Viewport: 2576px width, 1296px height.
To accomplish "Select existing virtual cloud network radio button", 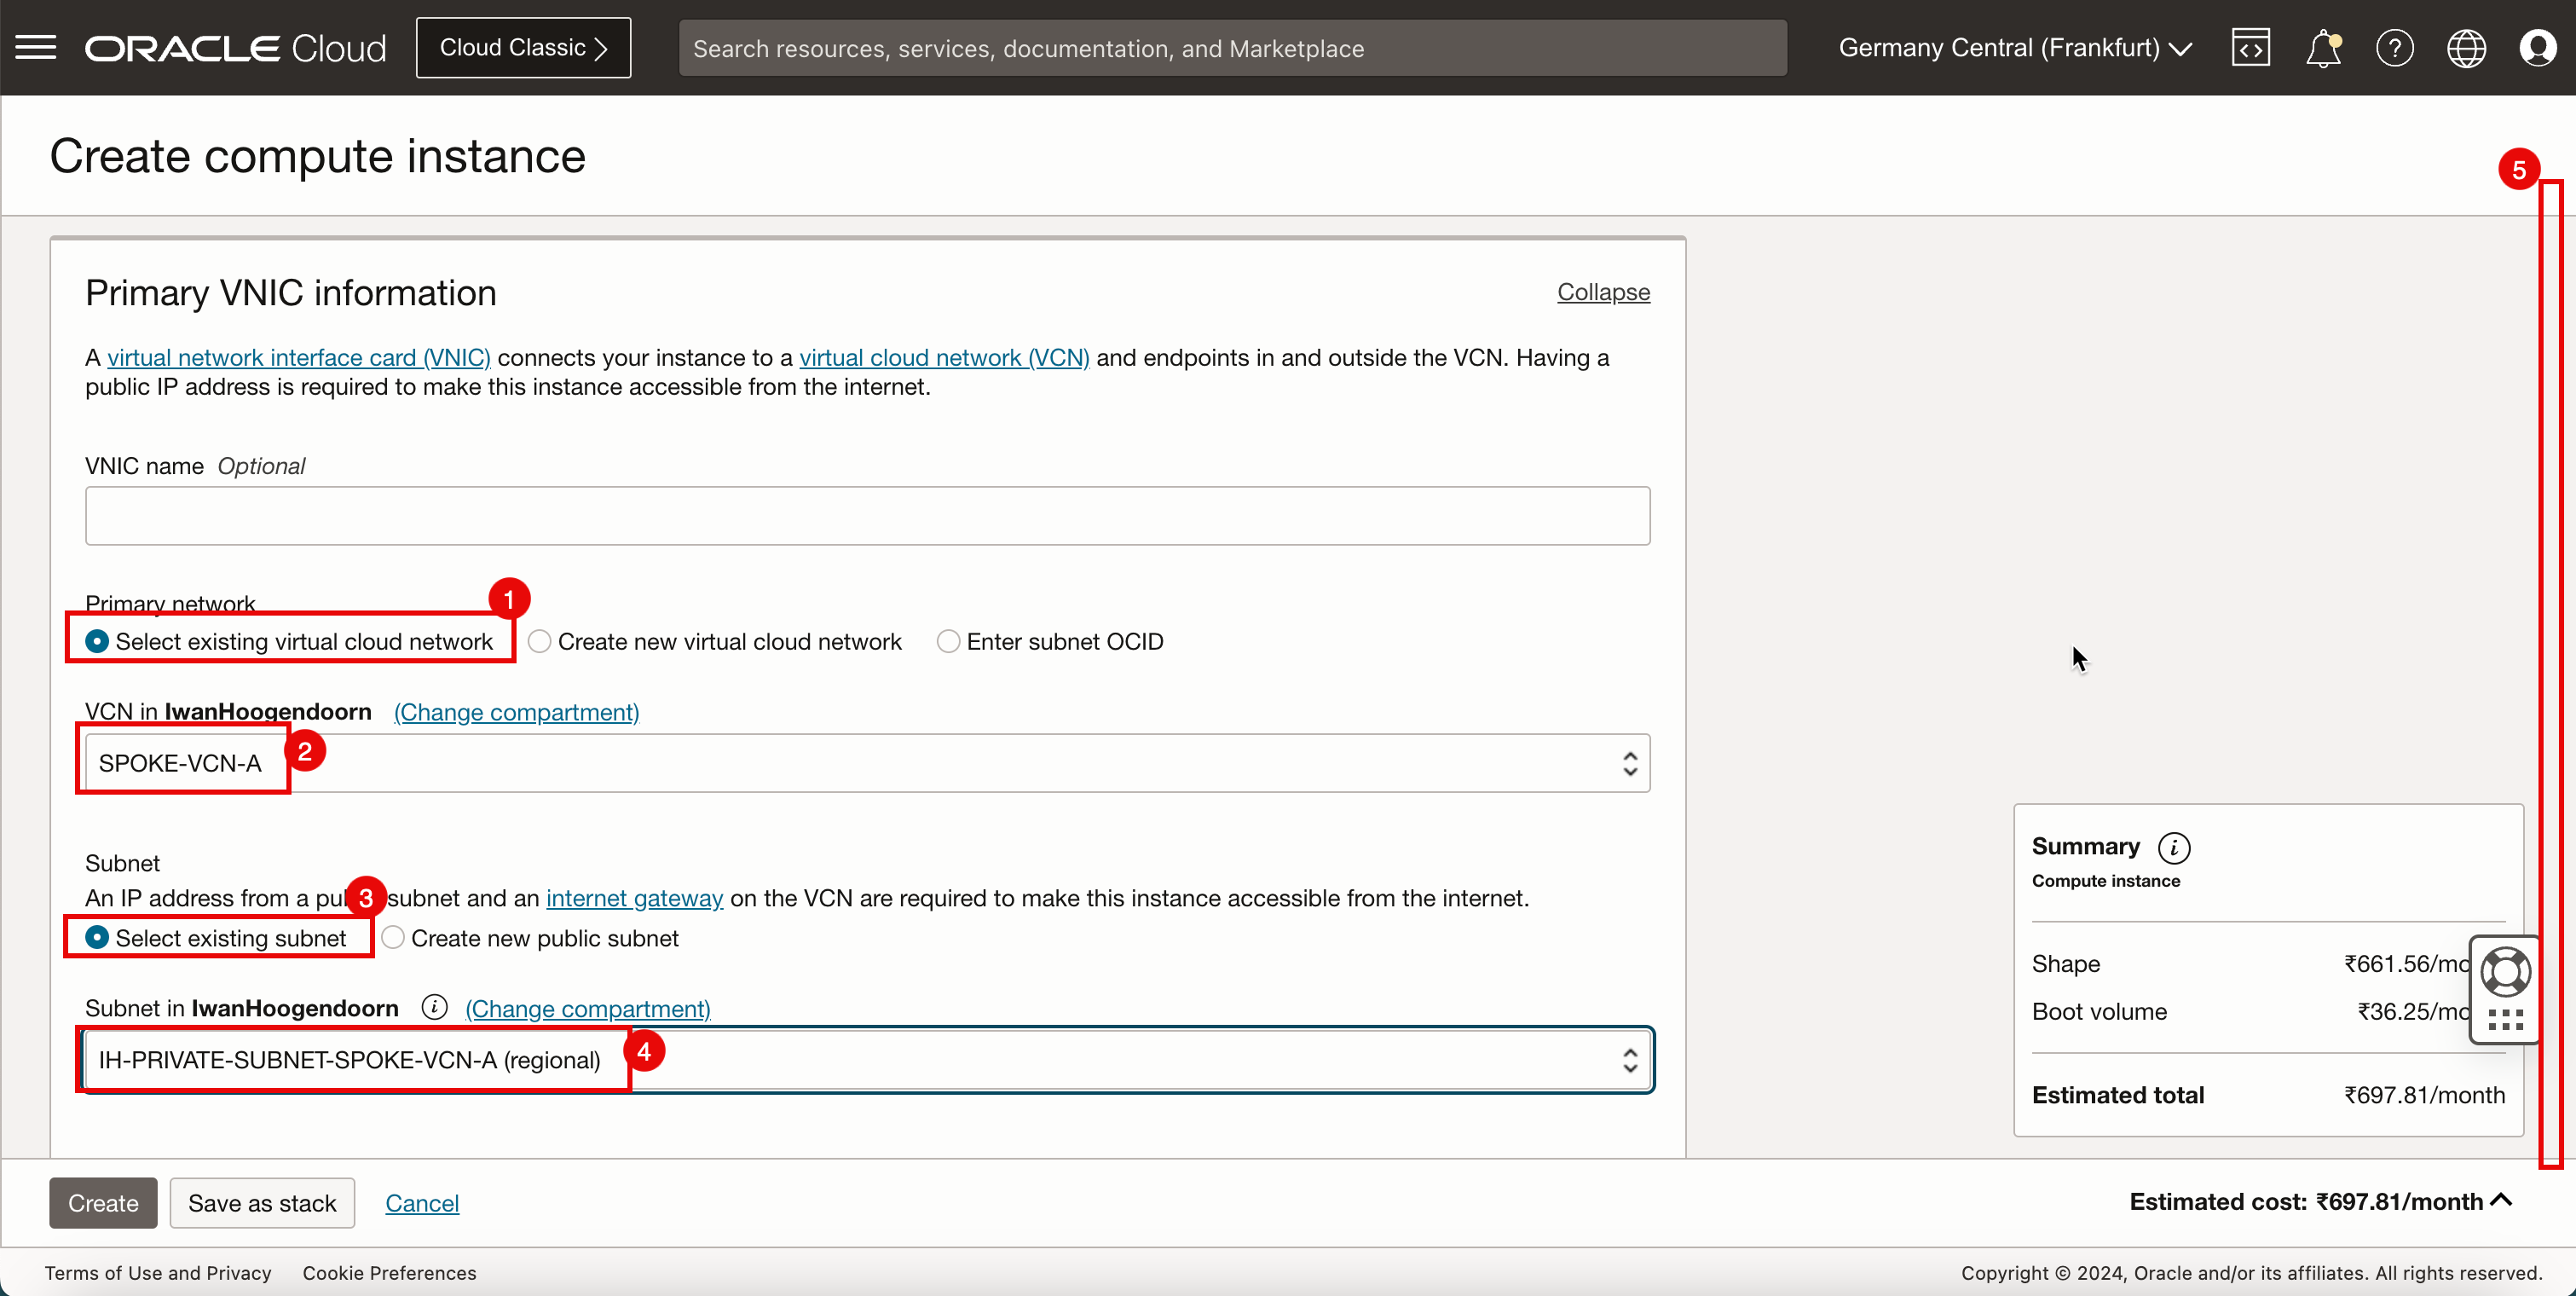I will [95, 641].
